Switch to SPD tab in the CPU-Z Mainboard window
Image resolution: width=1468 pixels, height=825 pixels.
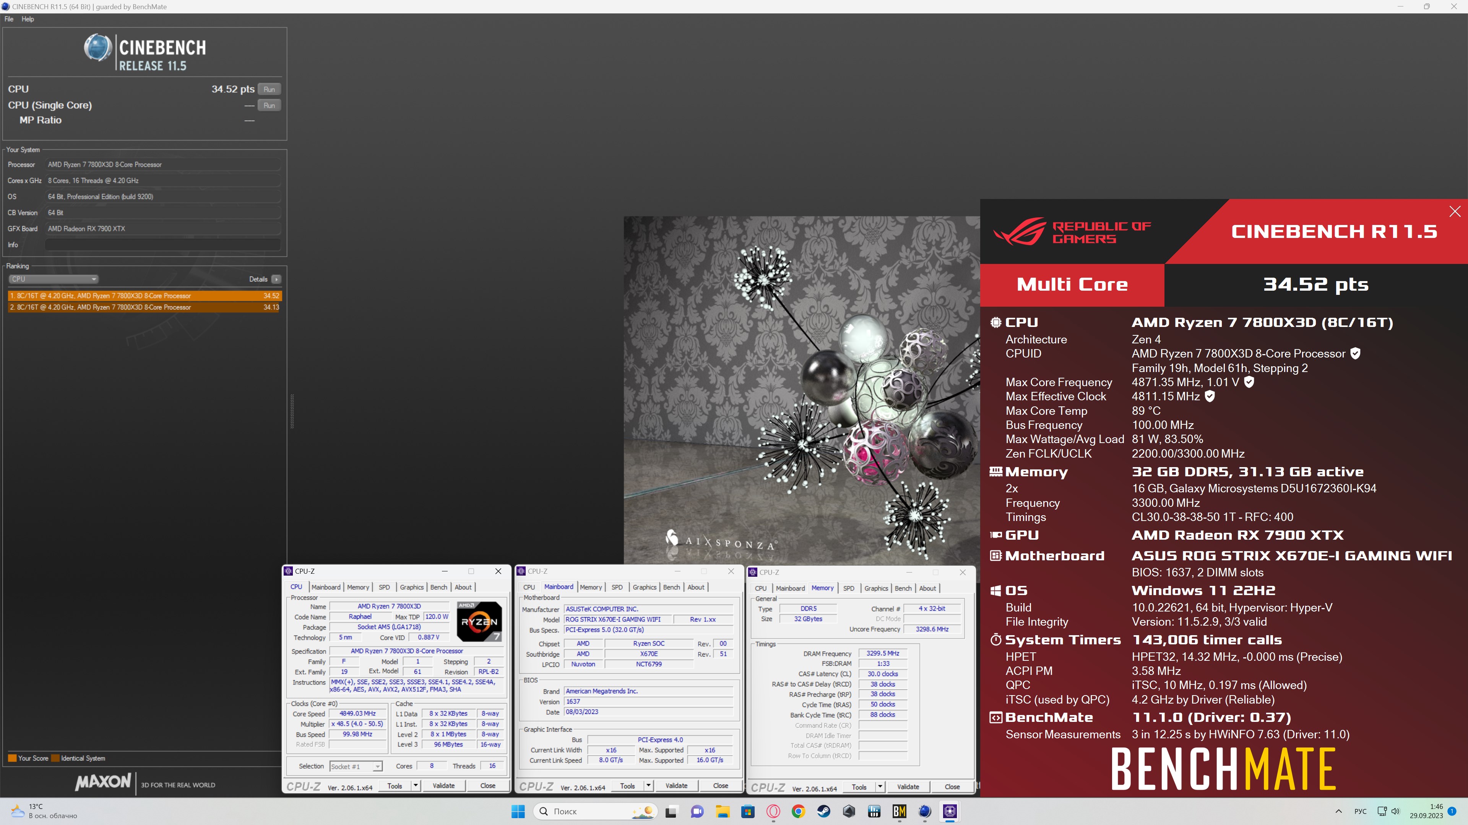(617, 587)
